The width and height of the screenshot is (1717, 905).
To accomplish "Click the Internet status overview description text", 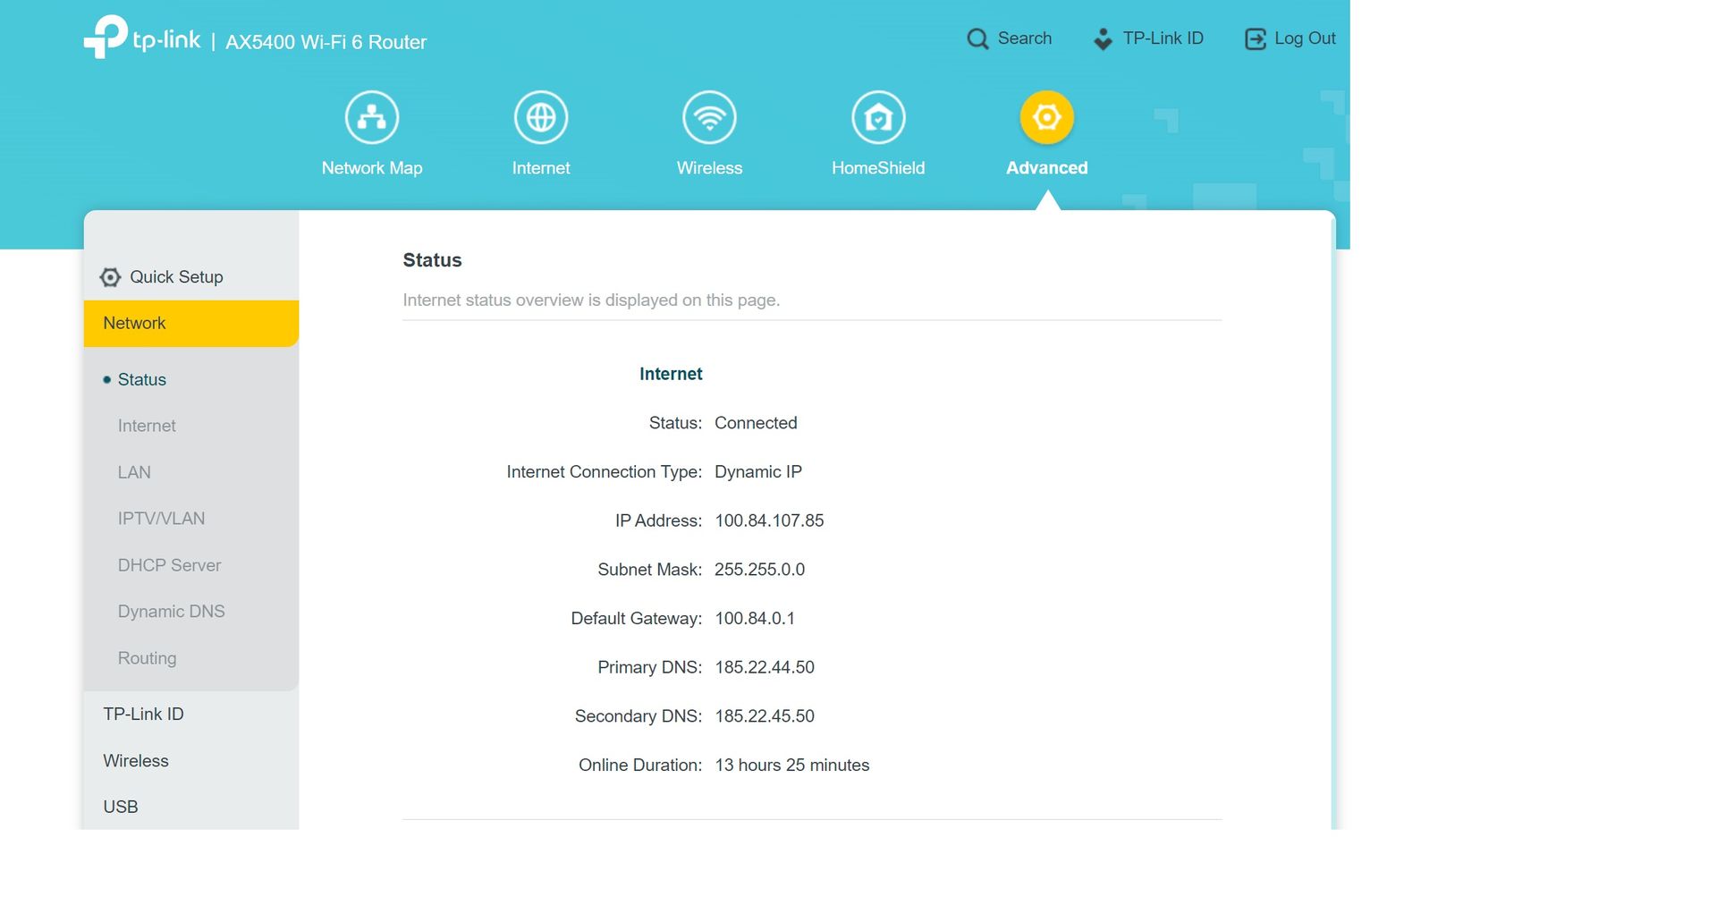I will [x=591, y=300].
